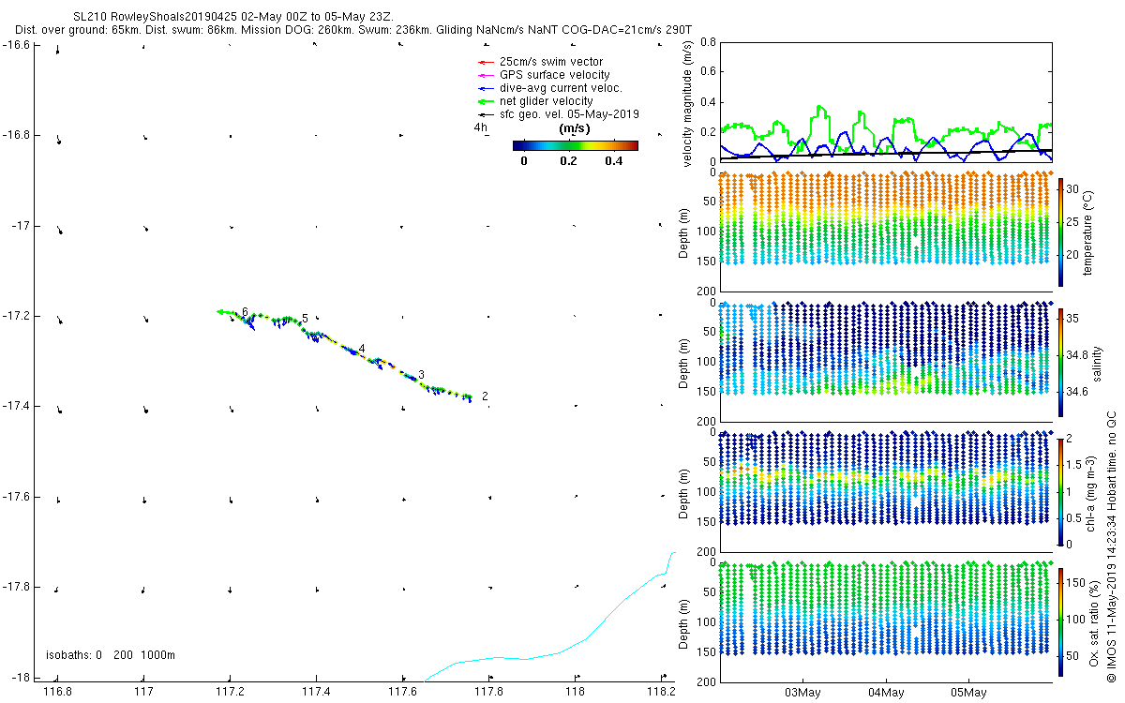This screenshot has width=1125, height=703.
Task: Select the 'dive-avg current veloc.' legend entry
Action: pyautogui.click(x=561, y=88)
